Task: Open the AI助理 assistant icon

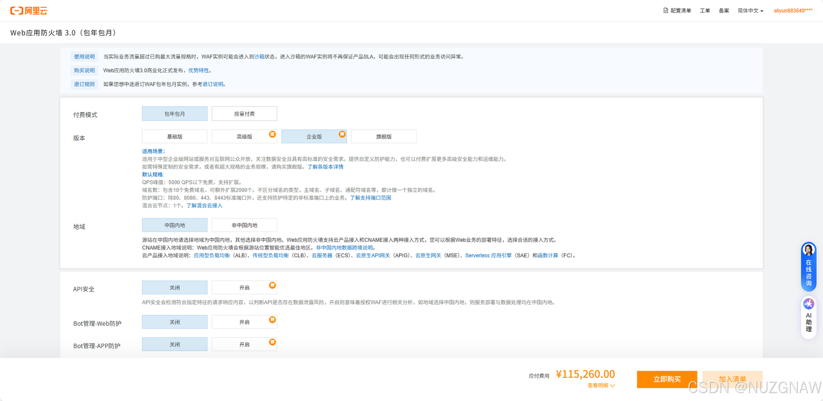Action: click(x=809, y=304)
